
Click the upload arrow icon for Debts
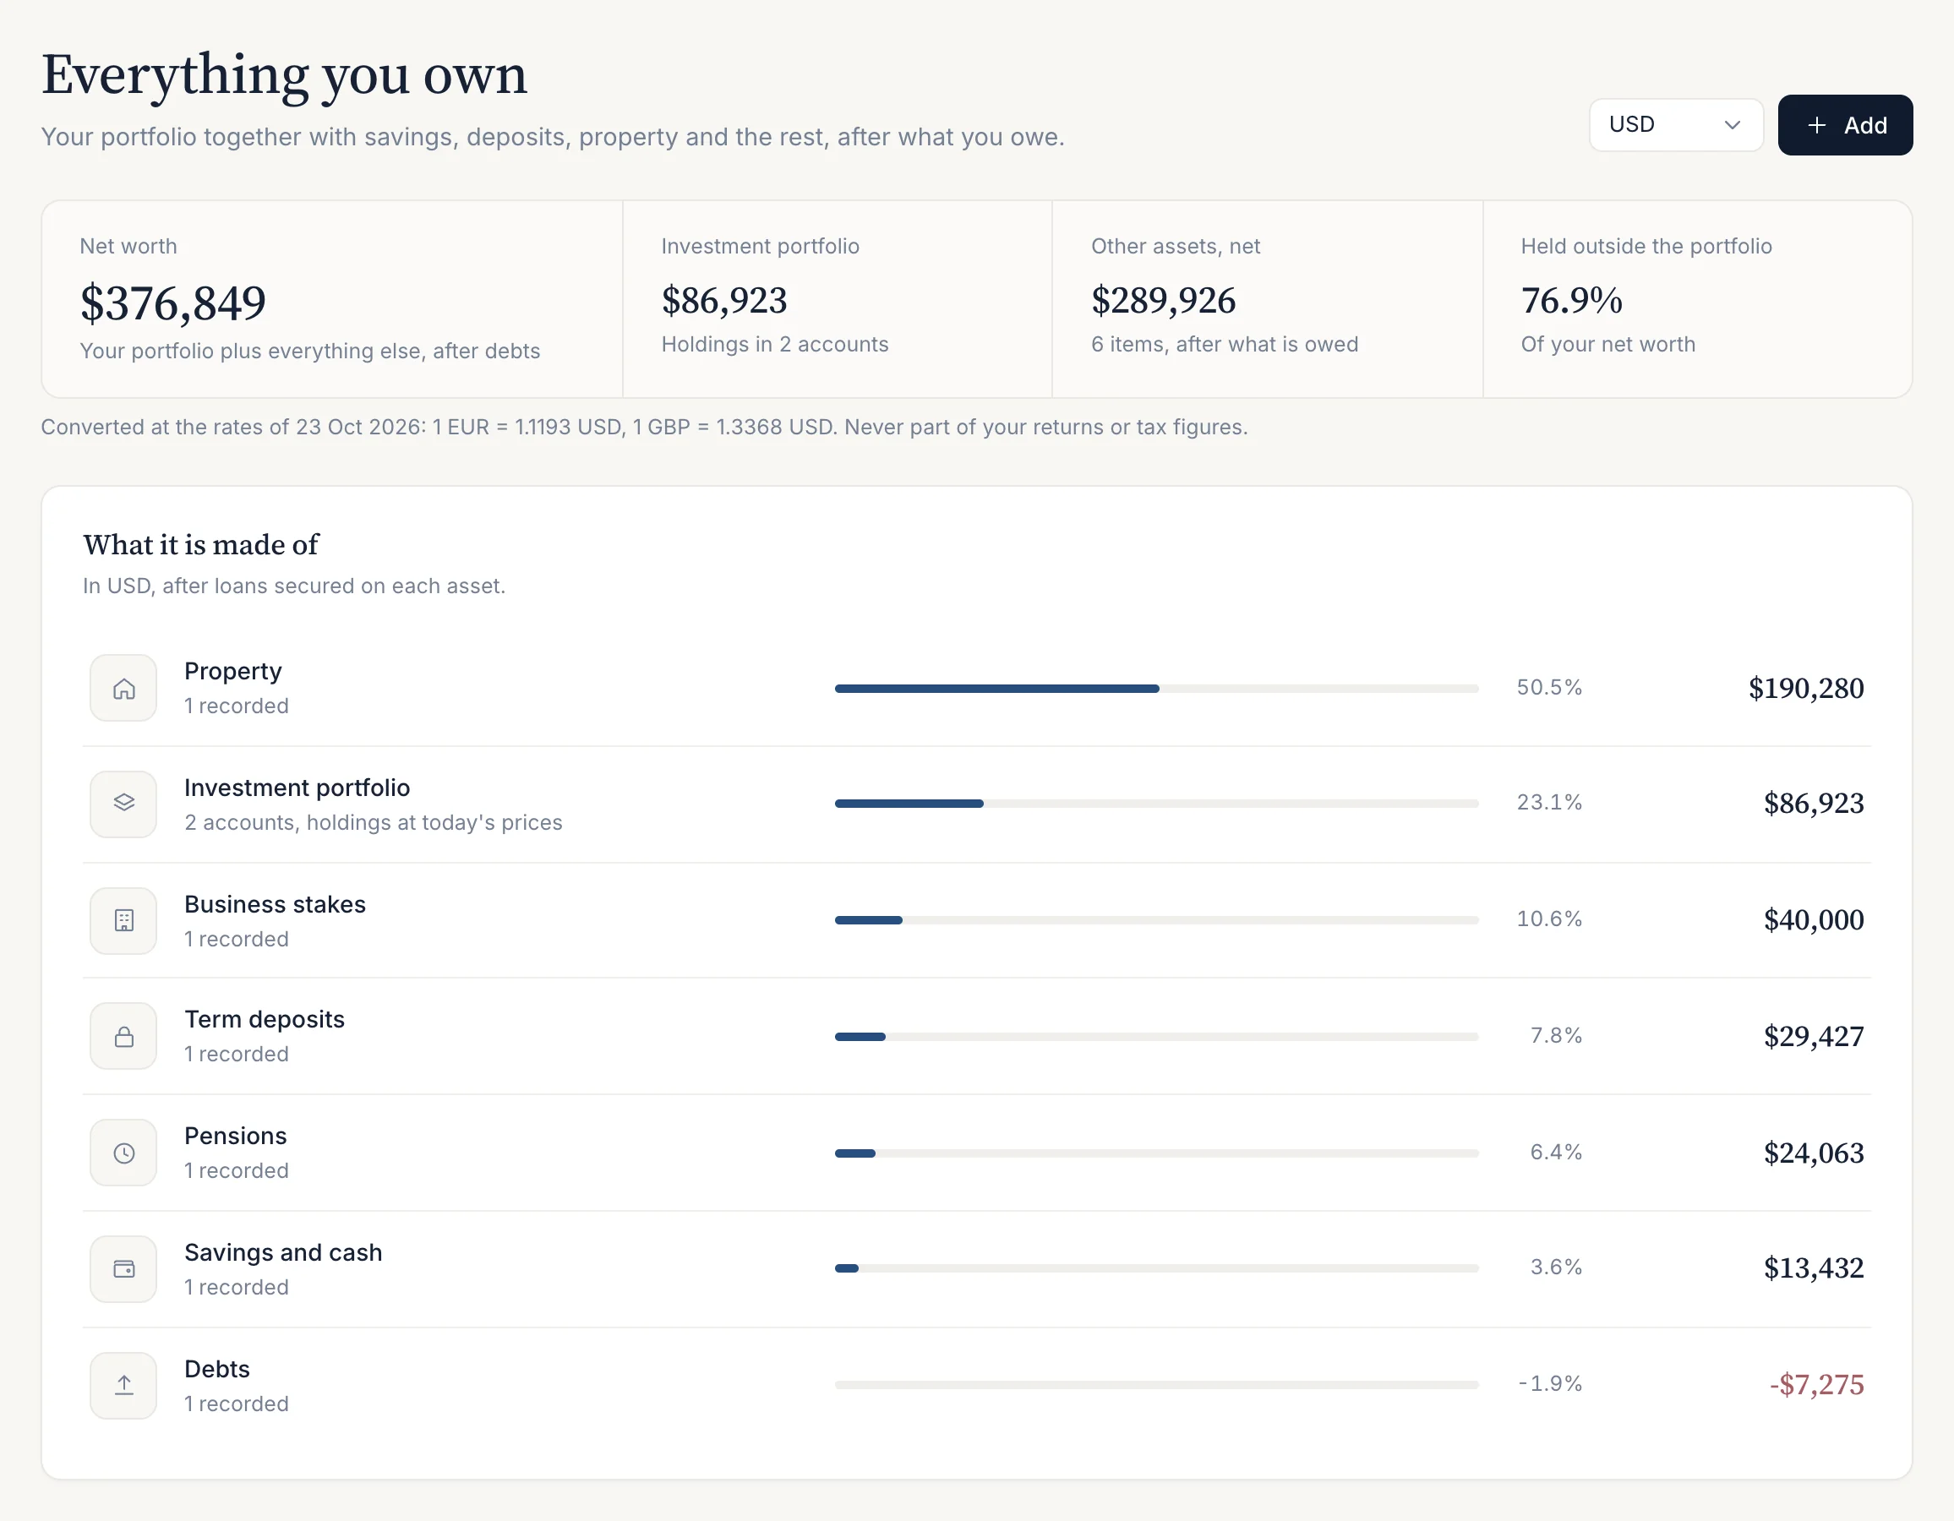coord(123,1385)
